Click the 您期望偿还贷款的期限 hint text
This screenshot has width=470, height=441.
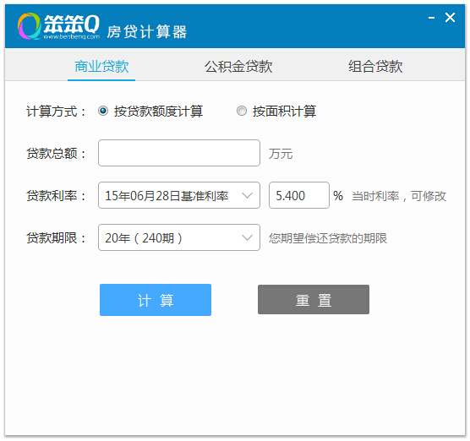[328, 238]
